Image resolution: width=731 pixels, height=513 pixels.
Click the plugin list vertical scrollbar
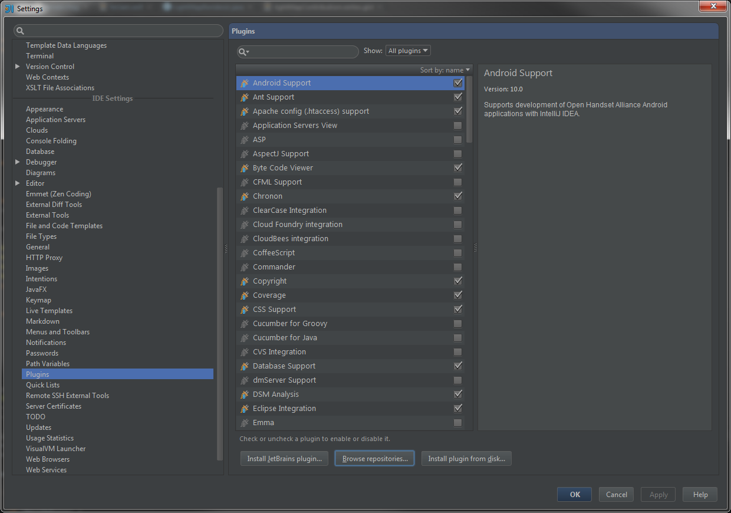pos(469,109)
